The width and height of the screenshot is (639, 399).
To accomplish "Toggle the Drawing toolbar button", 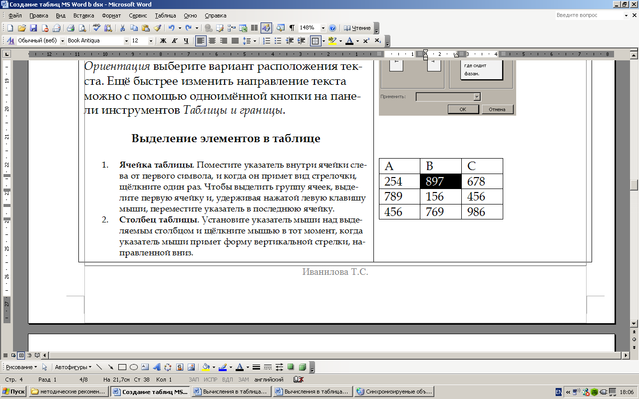I will point(266,28).
